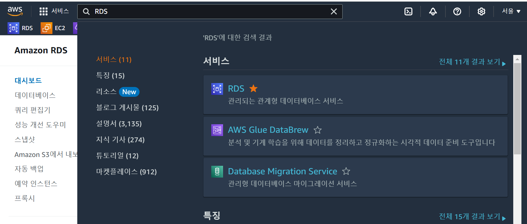Open 예약 인스턴스 in the sidebar
This screenshot has height=224, width=527.
tap(36, 183)
